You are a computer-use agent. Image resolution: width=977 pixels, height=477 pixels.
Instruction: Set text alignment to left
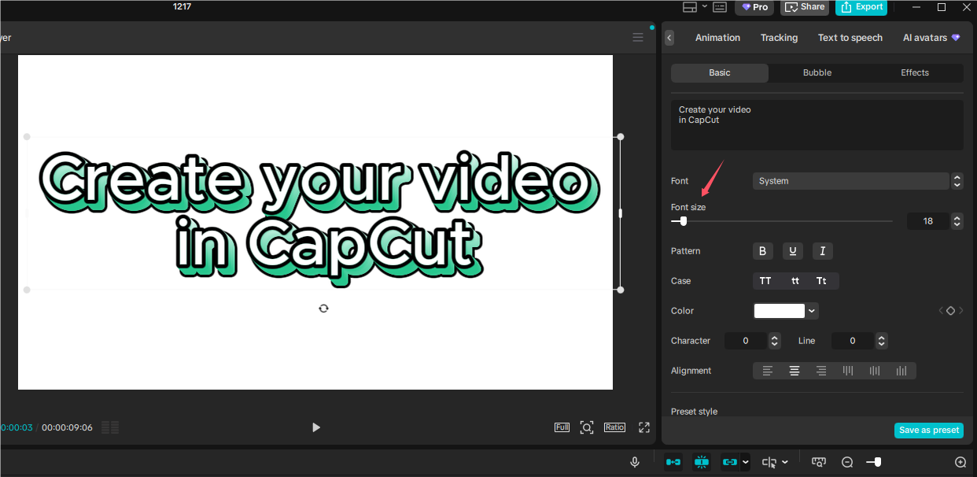point(767,370)
